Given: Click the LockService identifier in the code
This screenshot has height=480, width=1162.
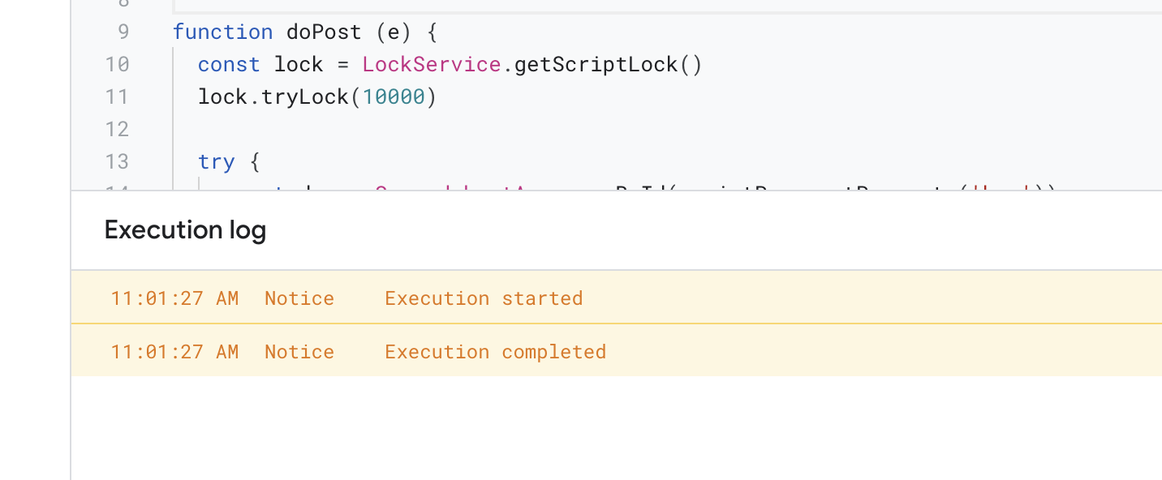Looking at the screenshot, I should tap(432, 65).
